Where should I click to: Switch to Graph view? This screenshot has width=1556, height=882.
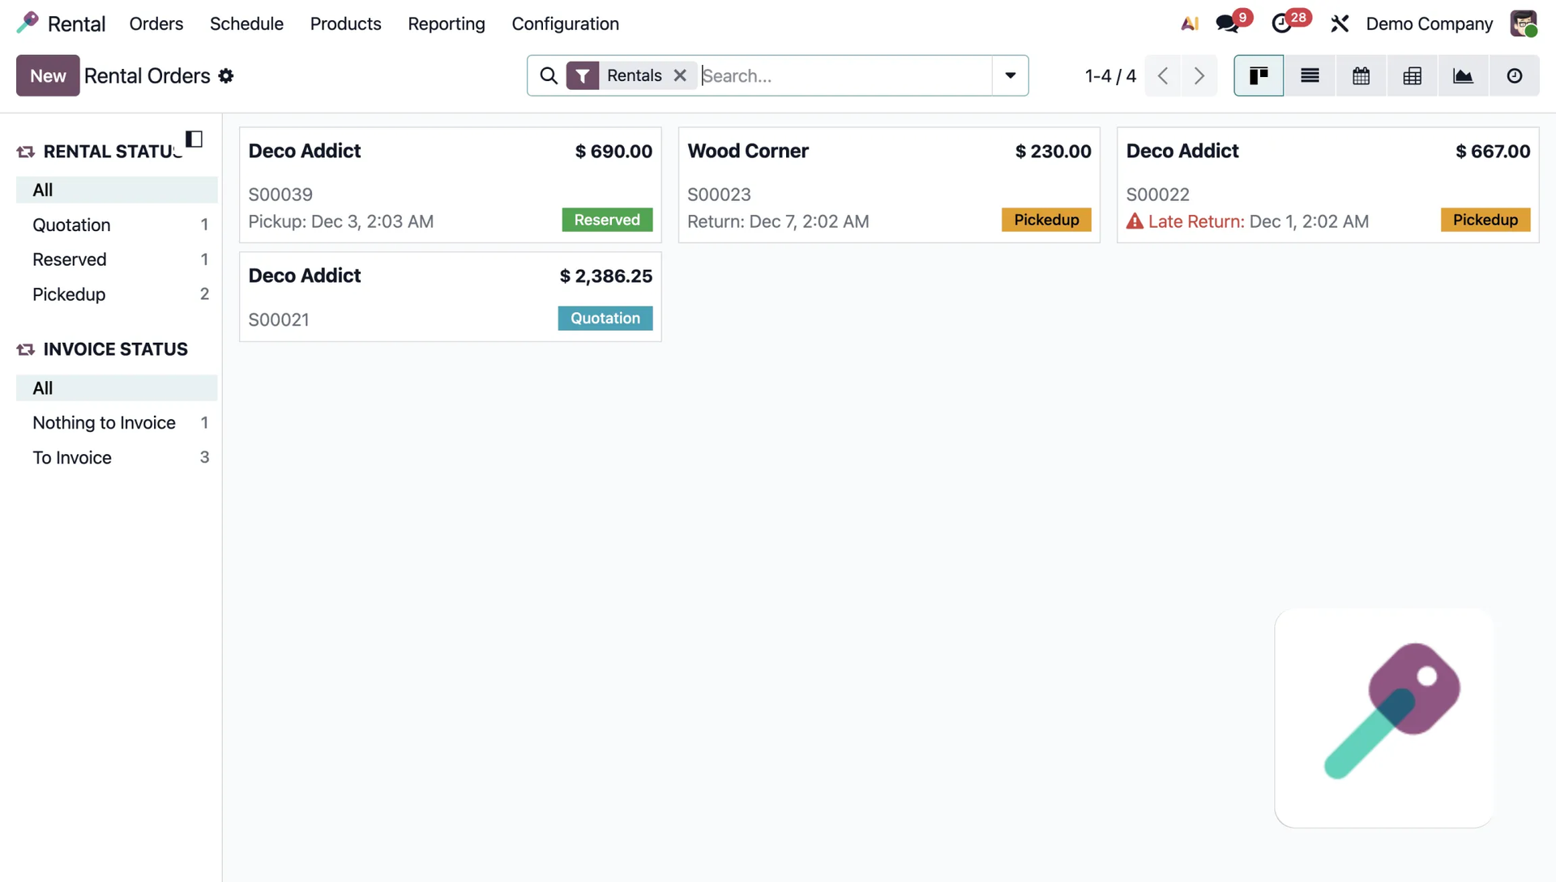(1463, 75)
